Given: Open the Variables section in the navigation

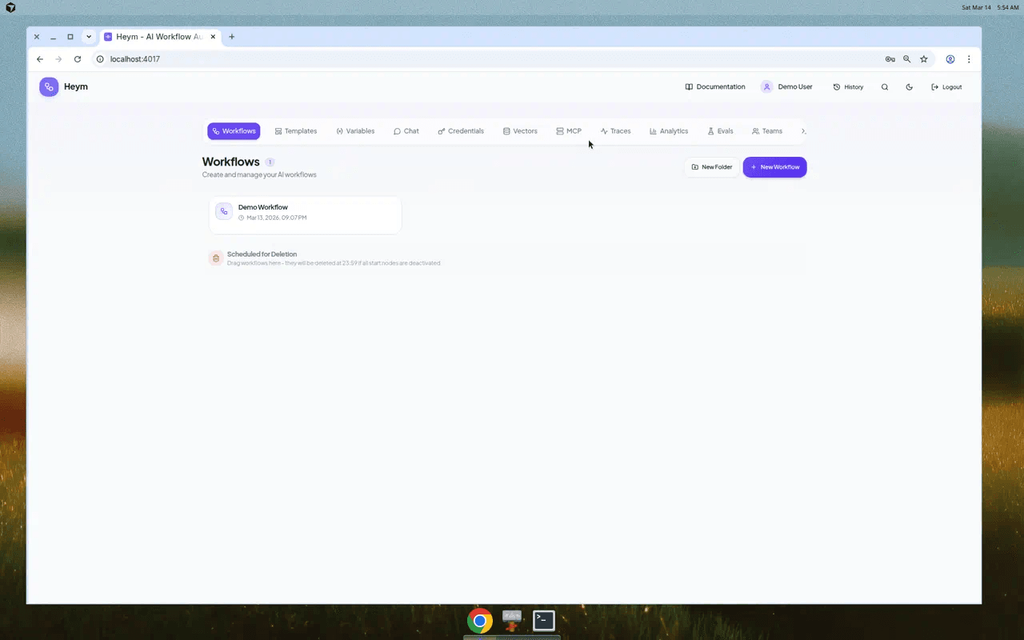Looking at the screenshot, I should 355,130.
